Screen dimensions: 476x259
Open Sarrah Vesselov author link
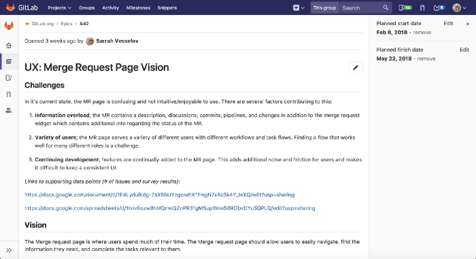(117, 41)
